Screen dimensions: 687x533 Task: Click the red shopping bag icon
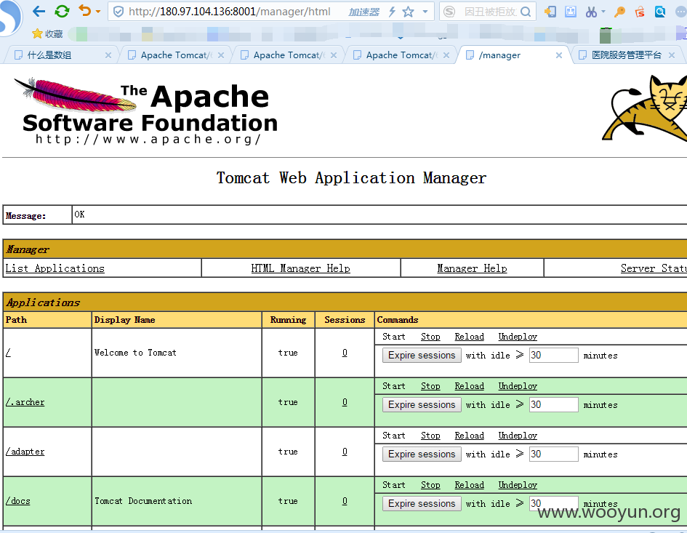click(640, 12)
